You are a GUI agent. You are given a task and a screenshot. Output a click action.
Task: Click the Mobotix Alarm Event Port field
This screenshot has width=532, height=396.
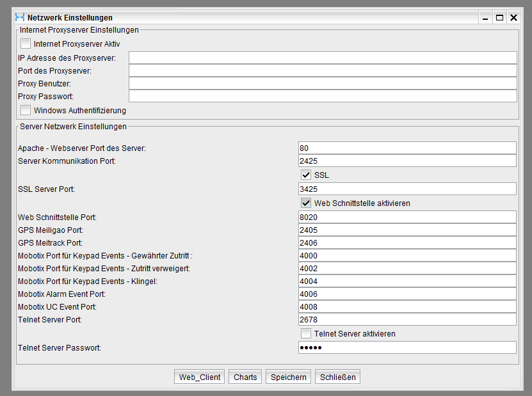(x=407, y=294)
